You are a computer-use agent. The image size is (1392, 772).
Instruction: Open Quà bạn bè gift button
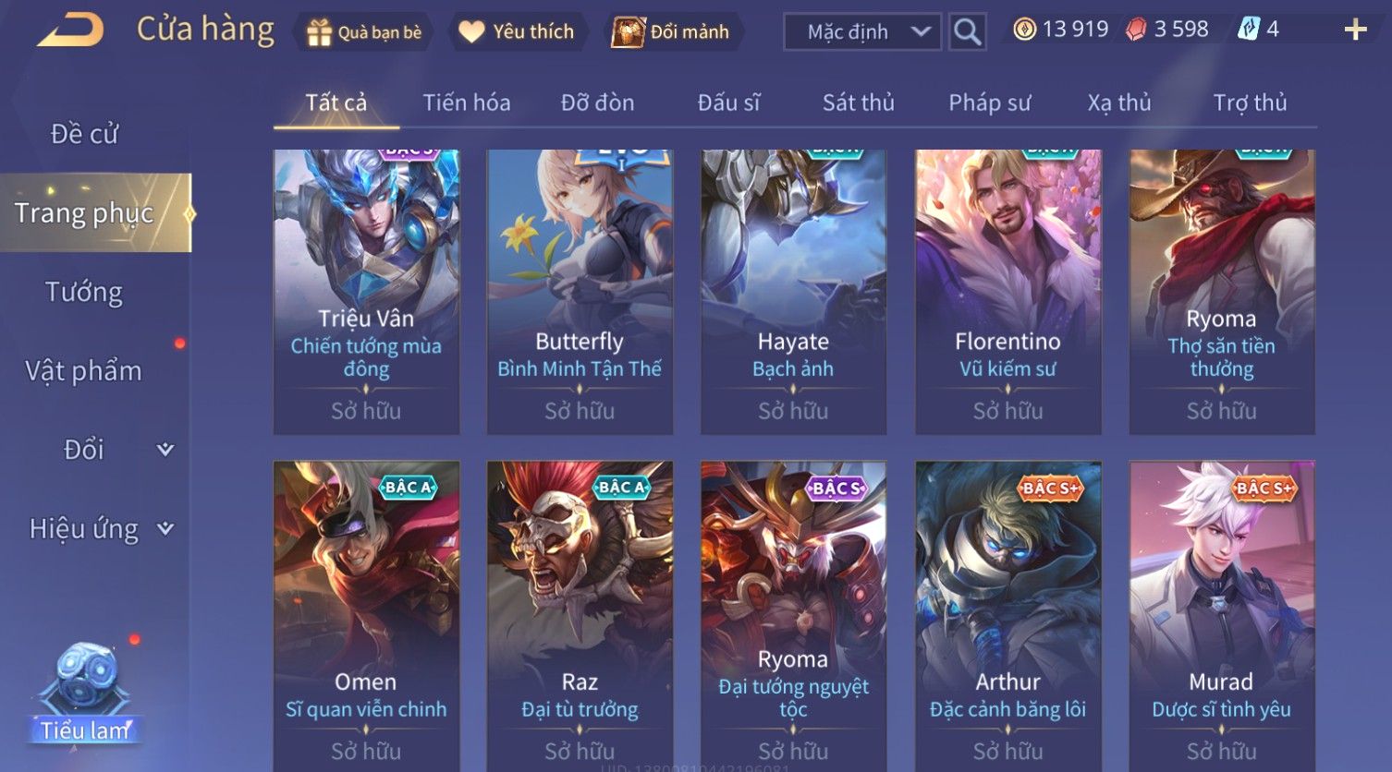pos(363,32)
